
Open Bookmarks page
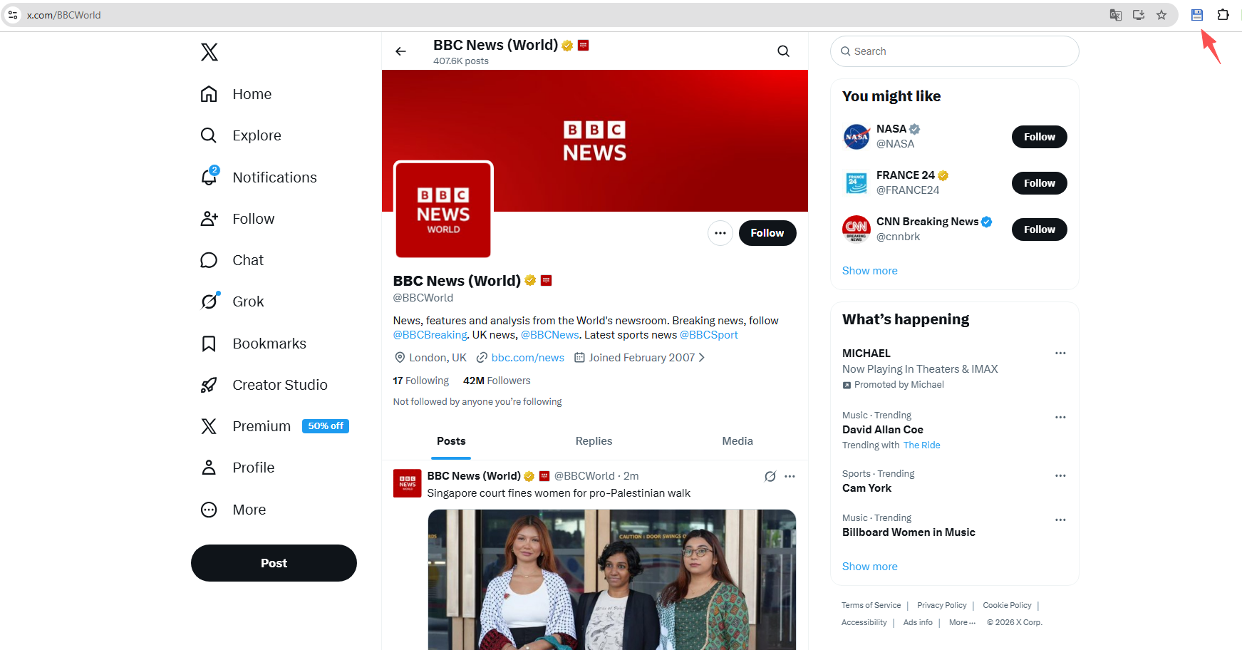pos(254,344)
